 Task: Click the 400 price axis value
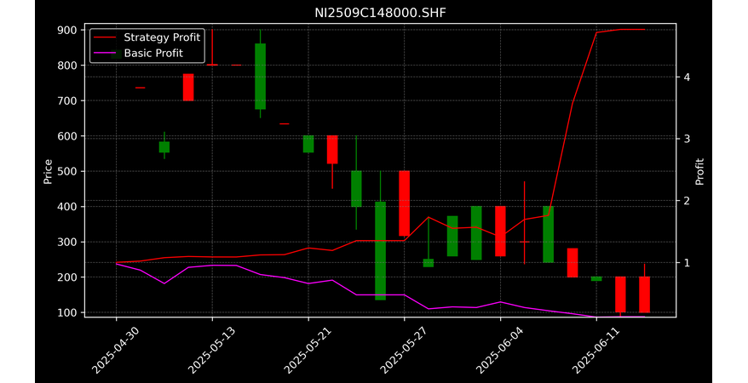(67, 207)
